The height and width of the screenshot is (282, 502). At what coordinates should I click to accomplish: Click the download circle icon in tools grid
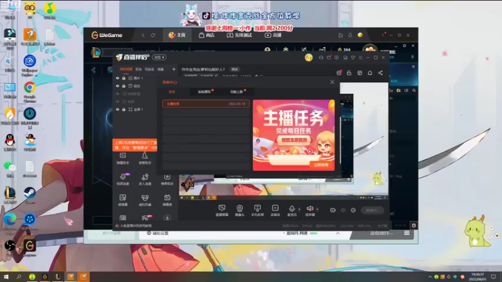tap(167, 217)
